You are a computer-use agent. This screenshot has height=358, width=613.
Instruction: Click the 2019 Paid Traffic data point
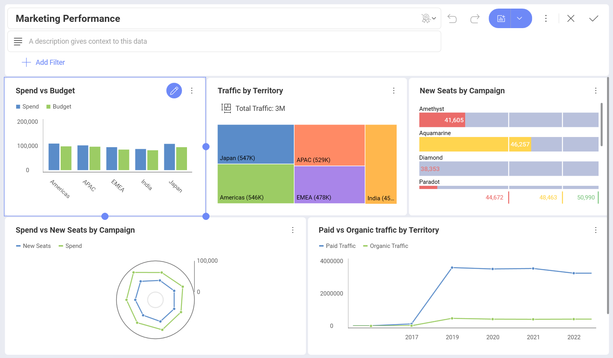coord(452,268)
